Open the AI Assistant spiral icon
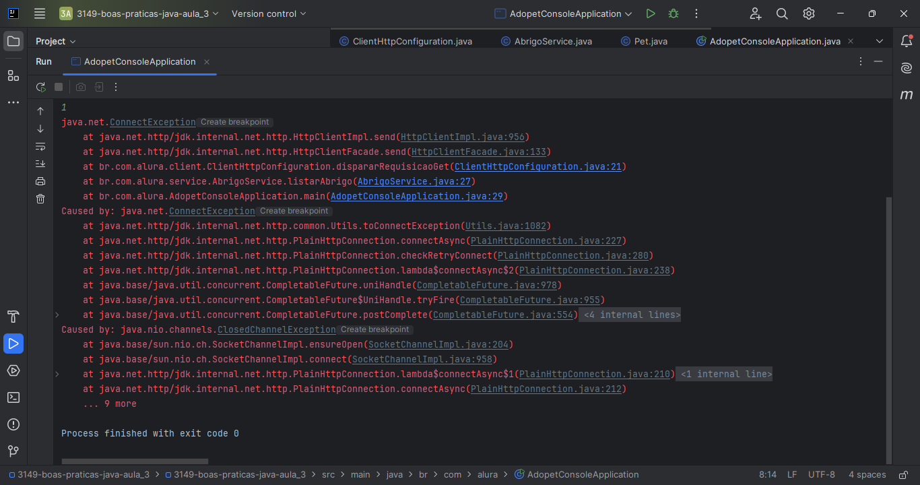920x485 pixels. [907, 68]
